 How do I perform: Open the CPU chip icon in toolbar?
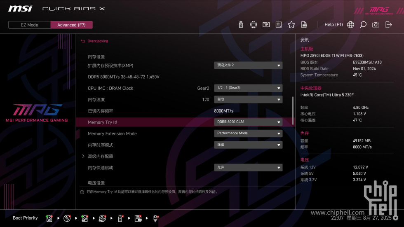point(253,25)
